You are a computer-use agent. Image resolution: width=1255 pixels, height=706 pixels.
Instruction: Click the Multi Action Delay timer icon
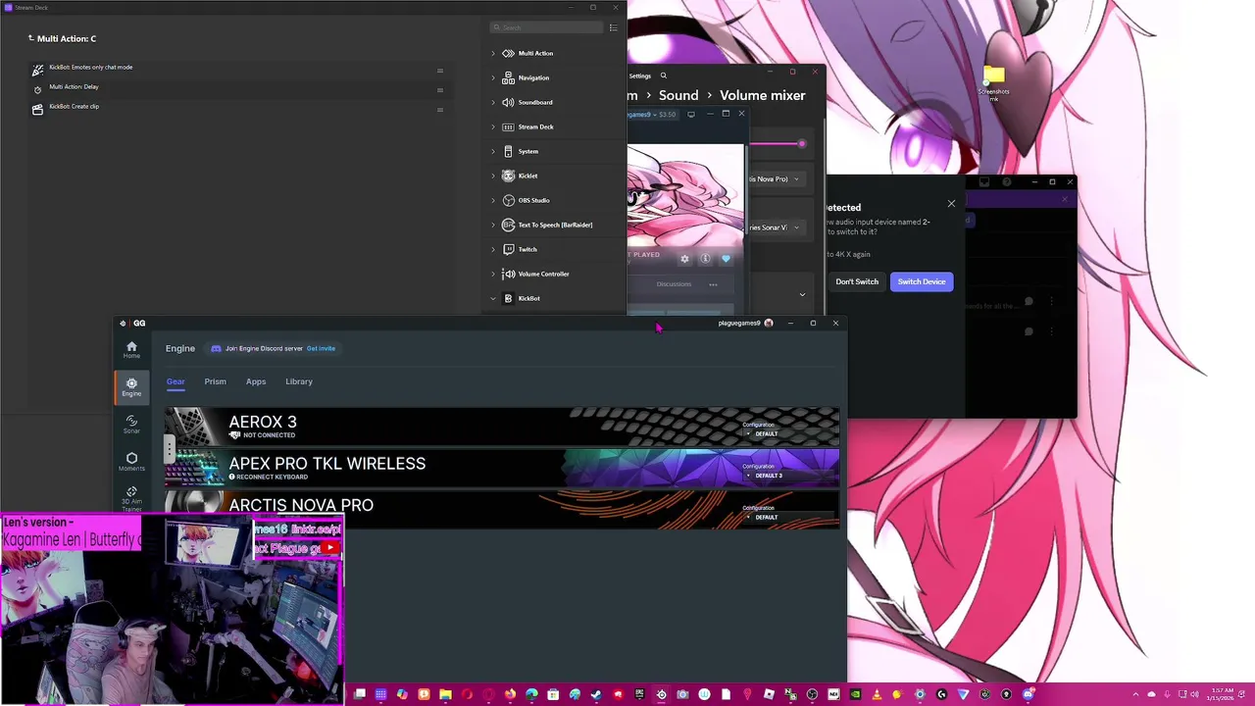coord(37,89)
